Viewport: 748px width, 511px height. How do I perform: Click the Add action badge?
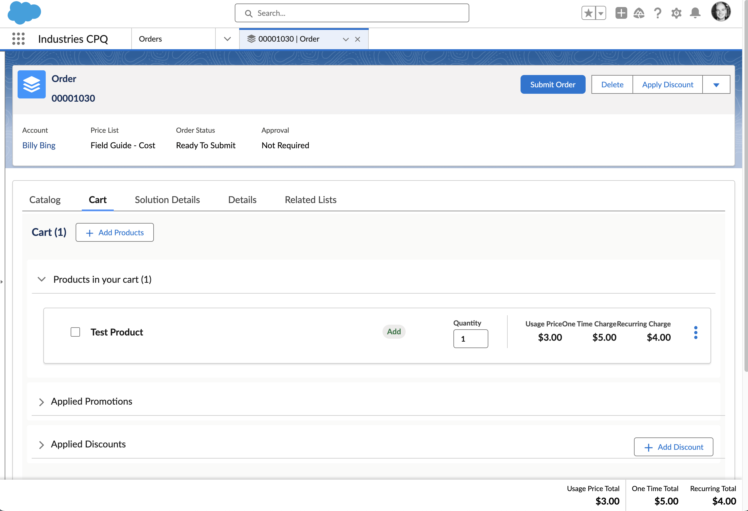pos(394,331)
